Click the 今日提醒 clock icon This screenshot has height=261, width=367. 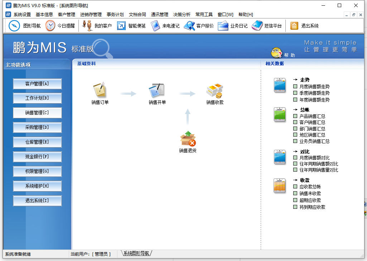pos(50,26)
